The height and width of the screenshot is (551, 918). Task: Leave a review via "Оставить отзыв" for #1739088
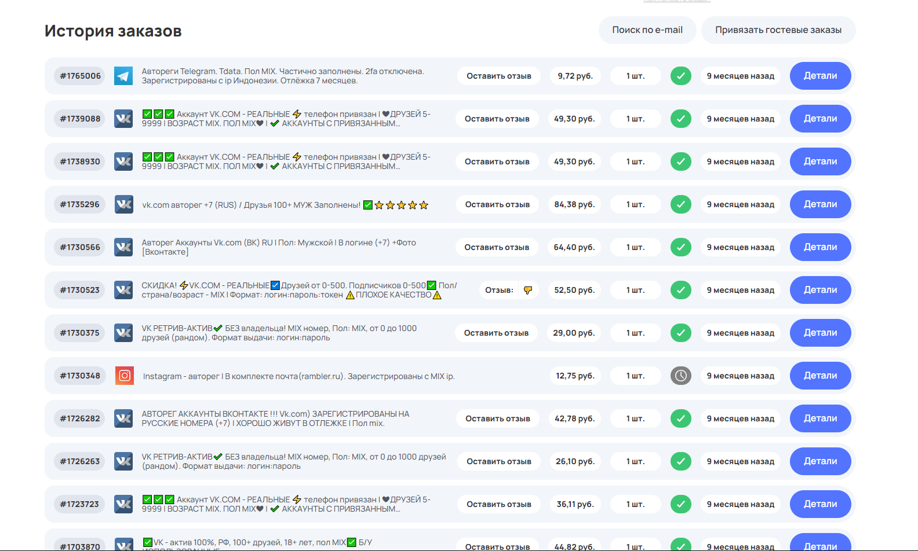pyautogui.click(x=497, y=119)
